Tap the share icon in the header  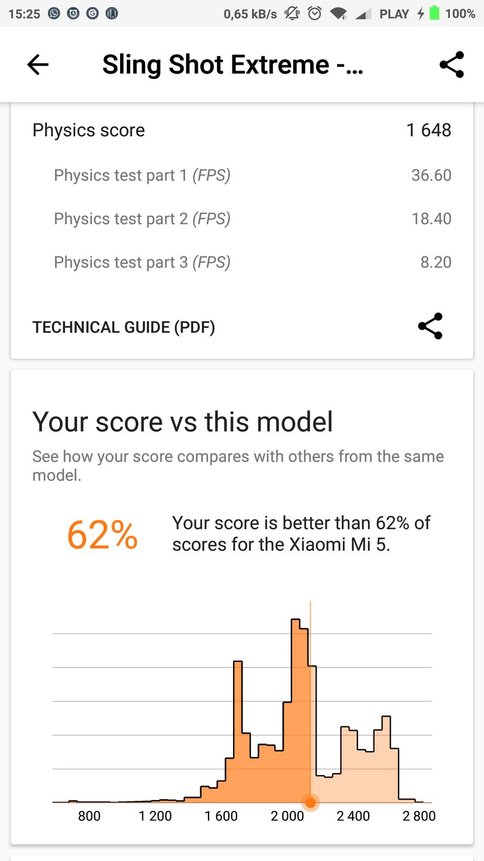[451, 65]
